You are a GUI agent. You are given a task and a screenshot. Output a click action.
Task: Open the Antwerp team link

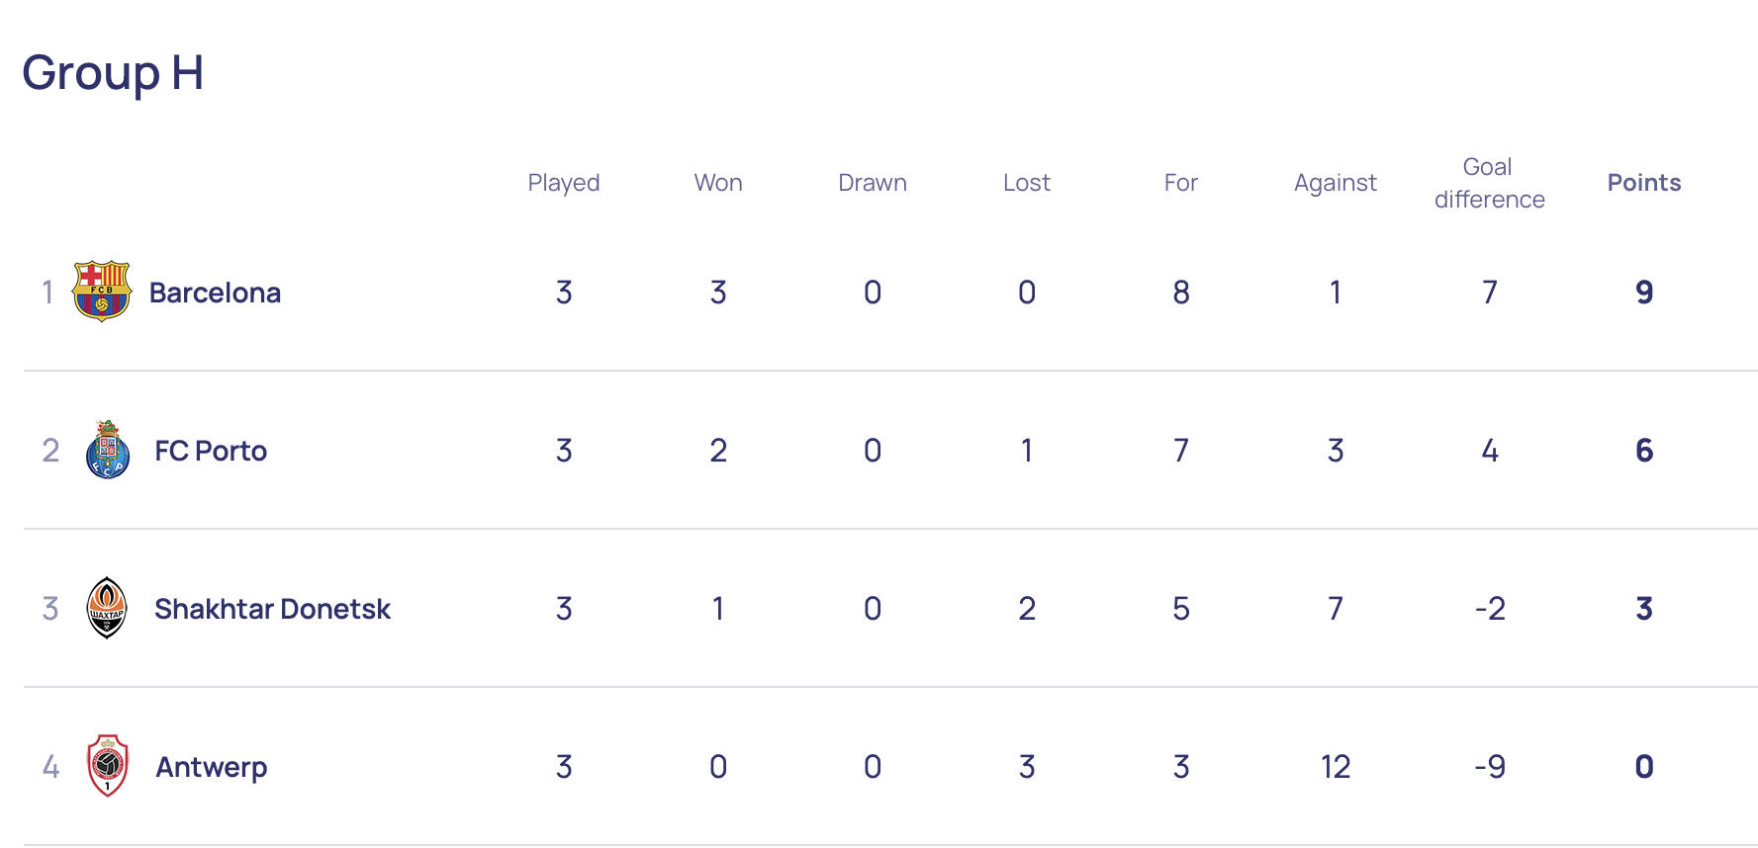(x=212, y=767)
